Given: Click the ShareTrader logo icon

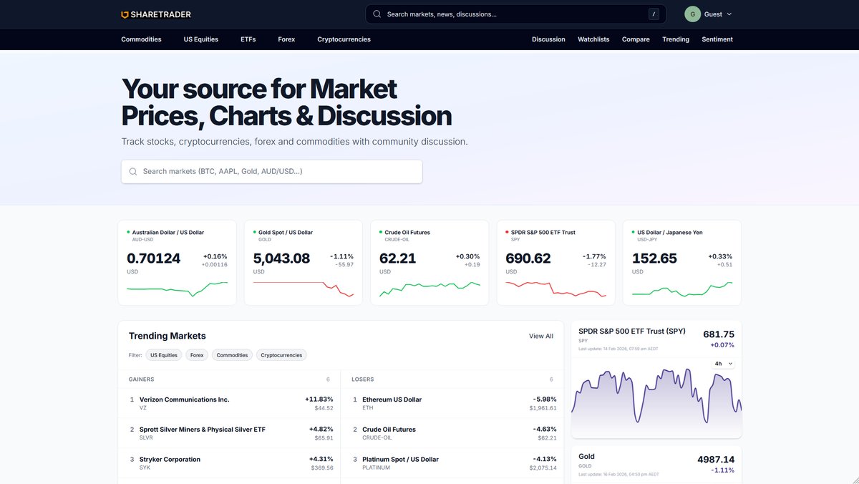Looking at the screenshot, I should 125,14.
